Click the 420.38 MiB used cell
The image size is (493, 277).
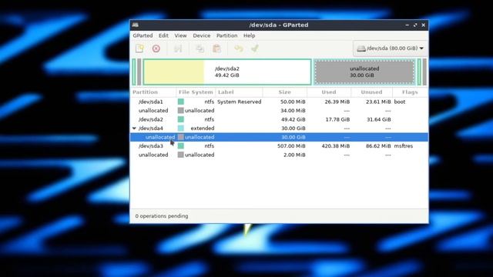[336, 146]
